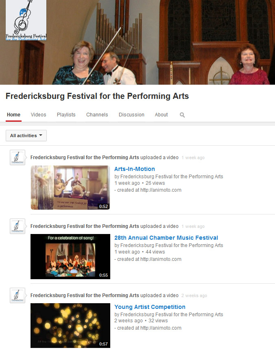Click the festival logo in the banner
The width and height of the screenshot is (275, 350).
pyautogui.click(x=26, y=20)
